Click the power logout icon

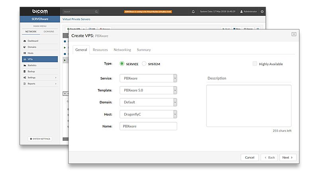pyautogui.click(x=262, y=12)
